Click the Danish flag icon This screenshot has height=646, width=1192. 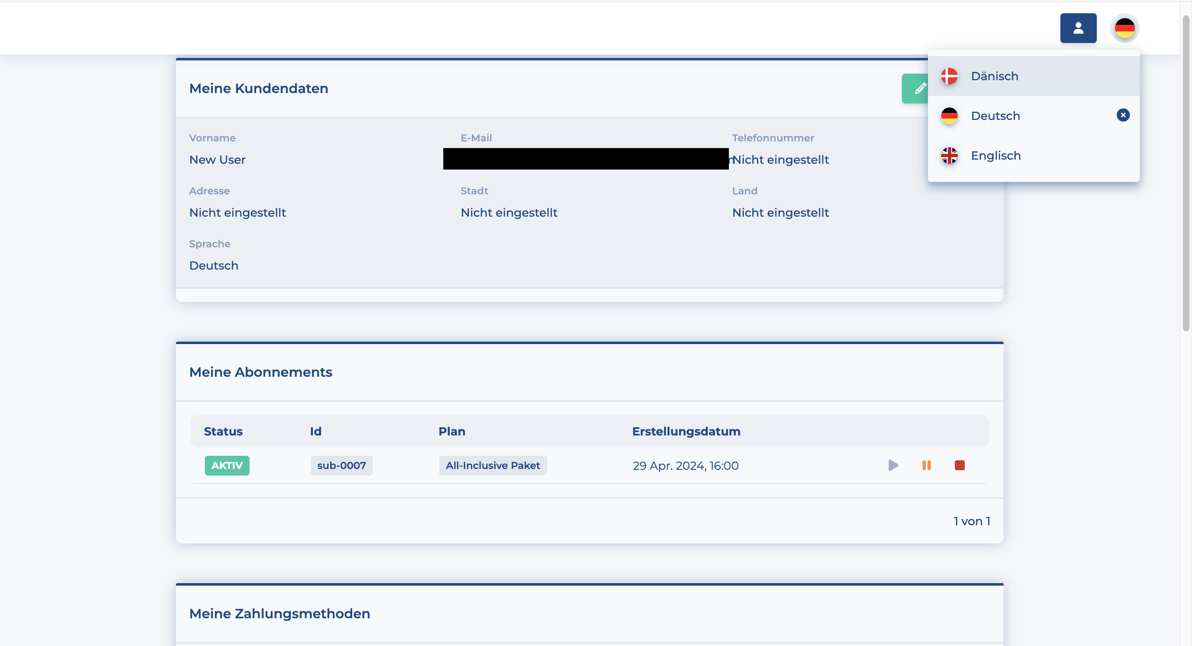point(949,76)
